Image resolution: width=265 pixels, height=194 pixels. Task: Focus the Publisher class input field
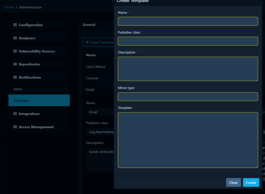point(188,41)
